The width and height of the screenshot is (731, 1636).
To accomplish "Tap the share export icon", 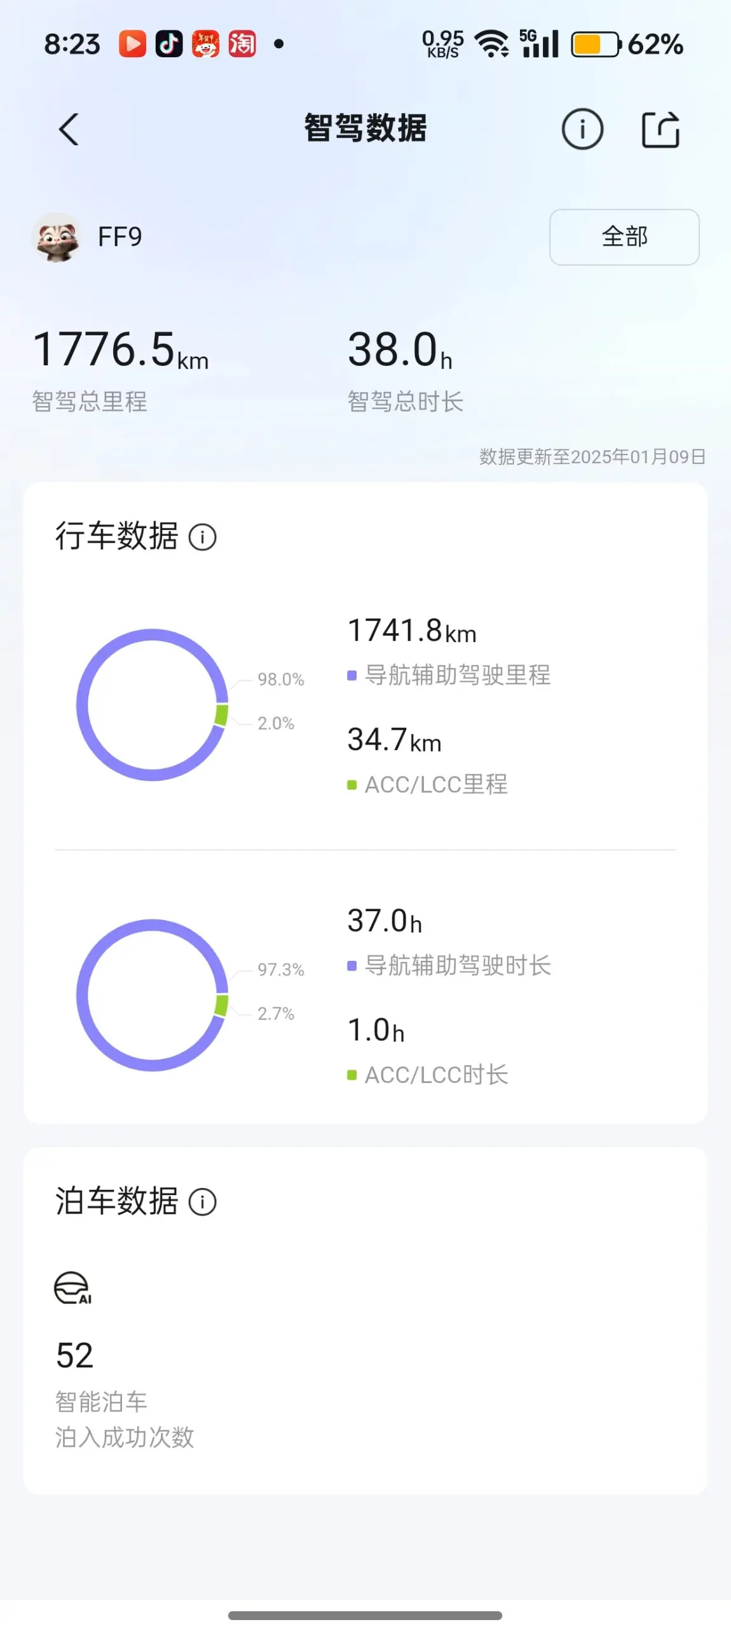I will pyautogui.click(x=660, y=129).
